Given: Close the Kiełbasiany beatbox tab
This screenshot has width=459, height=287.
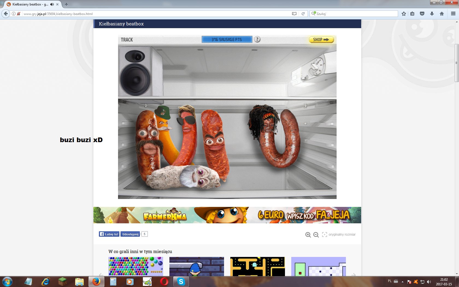Looking at the screenshot, I should pyautogui.click(x=57, y=4).
